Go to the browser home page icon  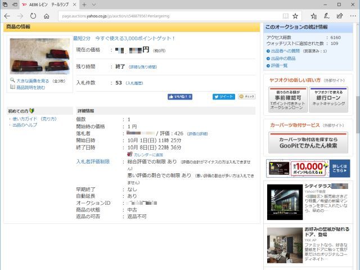[x=47, y=16]
